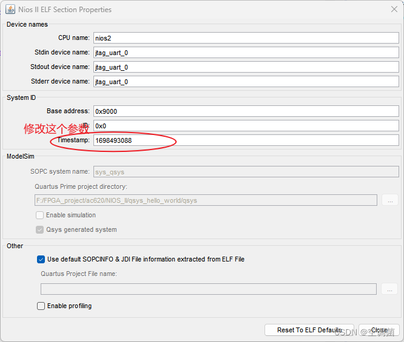Enable simulation checkbox
Image resolution: width=404 pixels, height=342 pixels.
coord(39,215)
